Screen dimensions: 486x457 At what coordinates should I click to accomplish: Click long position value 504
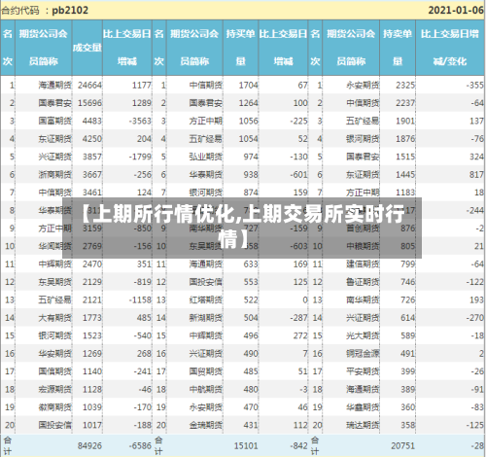click(251, 318)
